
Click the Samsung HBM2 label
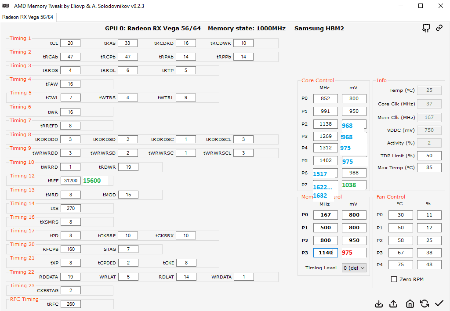coord(319,29)
